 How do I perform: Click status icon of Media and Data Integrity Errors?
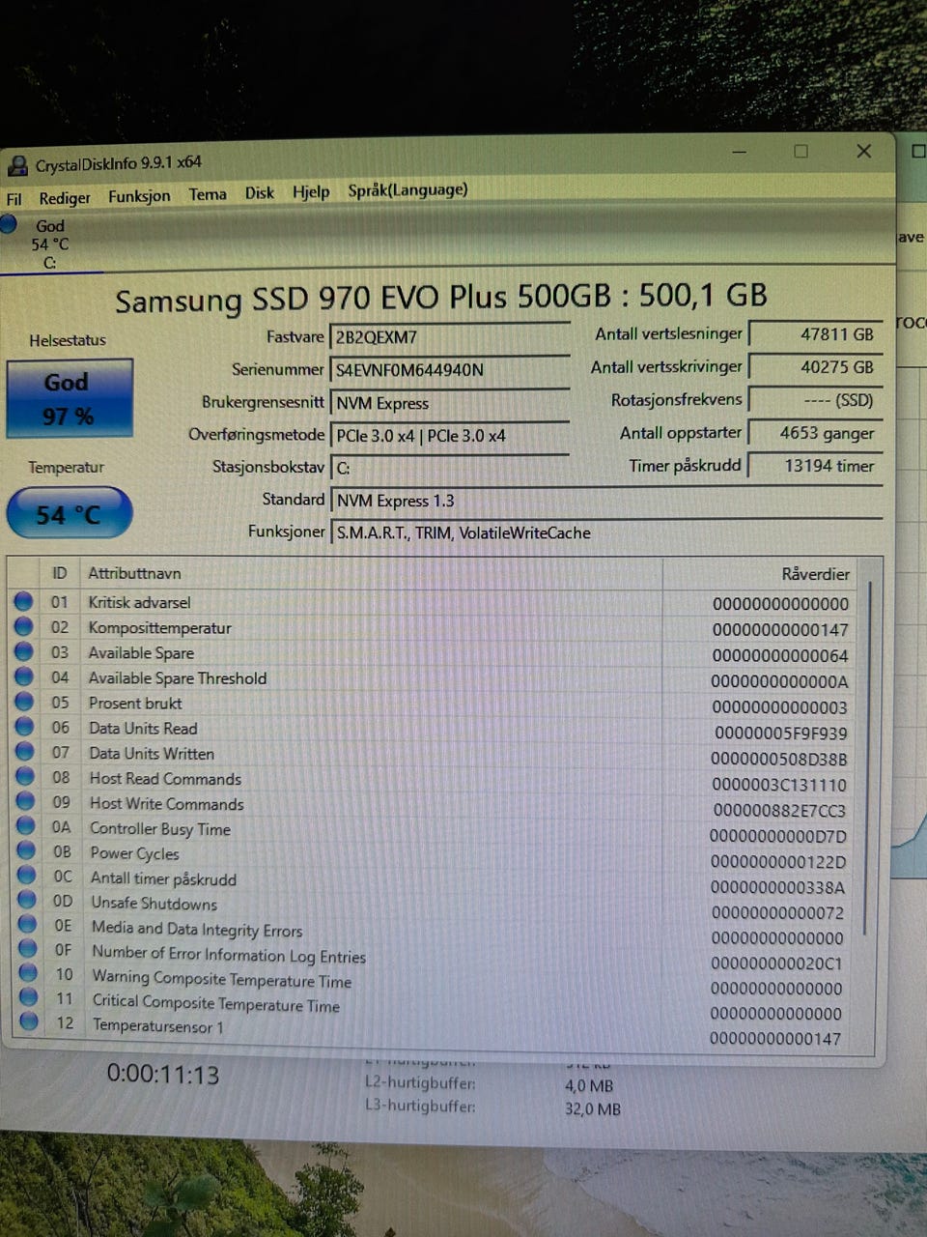tap(28, 924)
